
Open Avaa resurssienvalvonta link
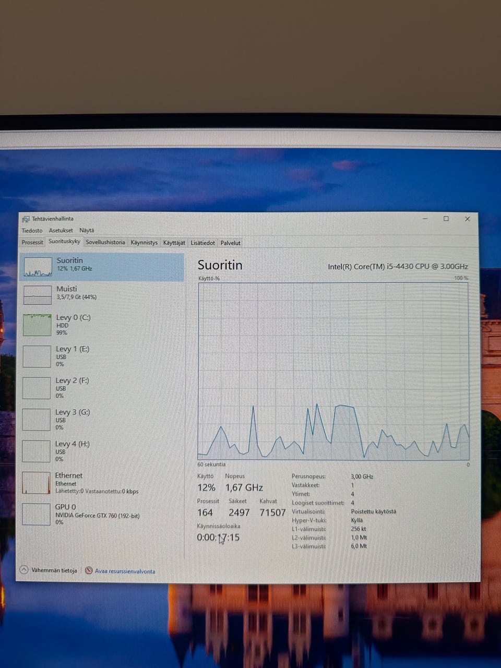click(x=125, y=571)
